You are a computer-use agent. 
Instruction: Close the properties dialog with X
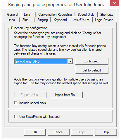tap(114, 3)
